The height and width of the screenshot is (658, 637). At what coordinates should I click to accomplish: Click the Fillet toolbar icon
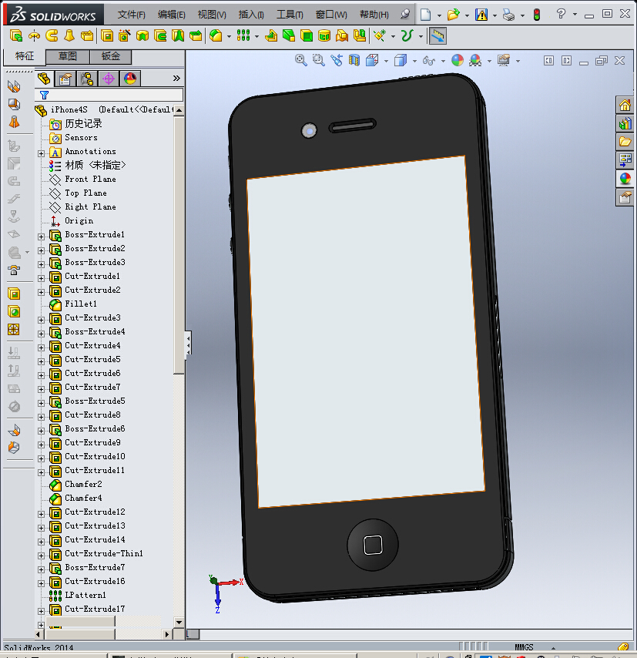pyautogui.click(x=216, y=36)
